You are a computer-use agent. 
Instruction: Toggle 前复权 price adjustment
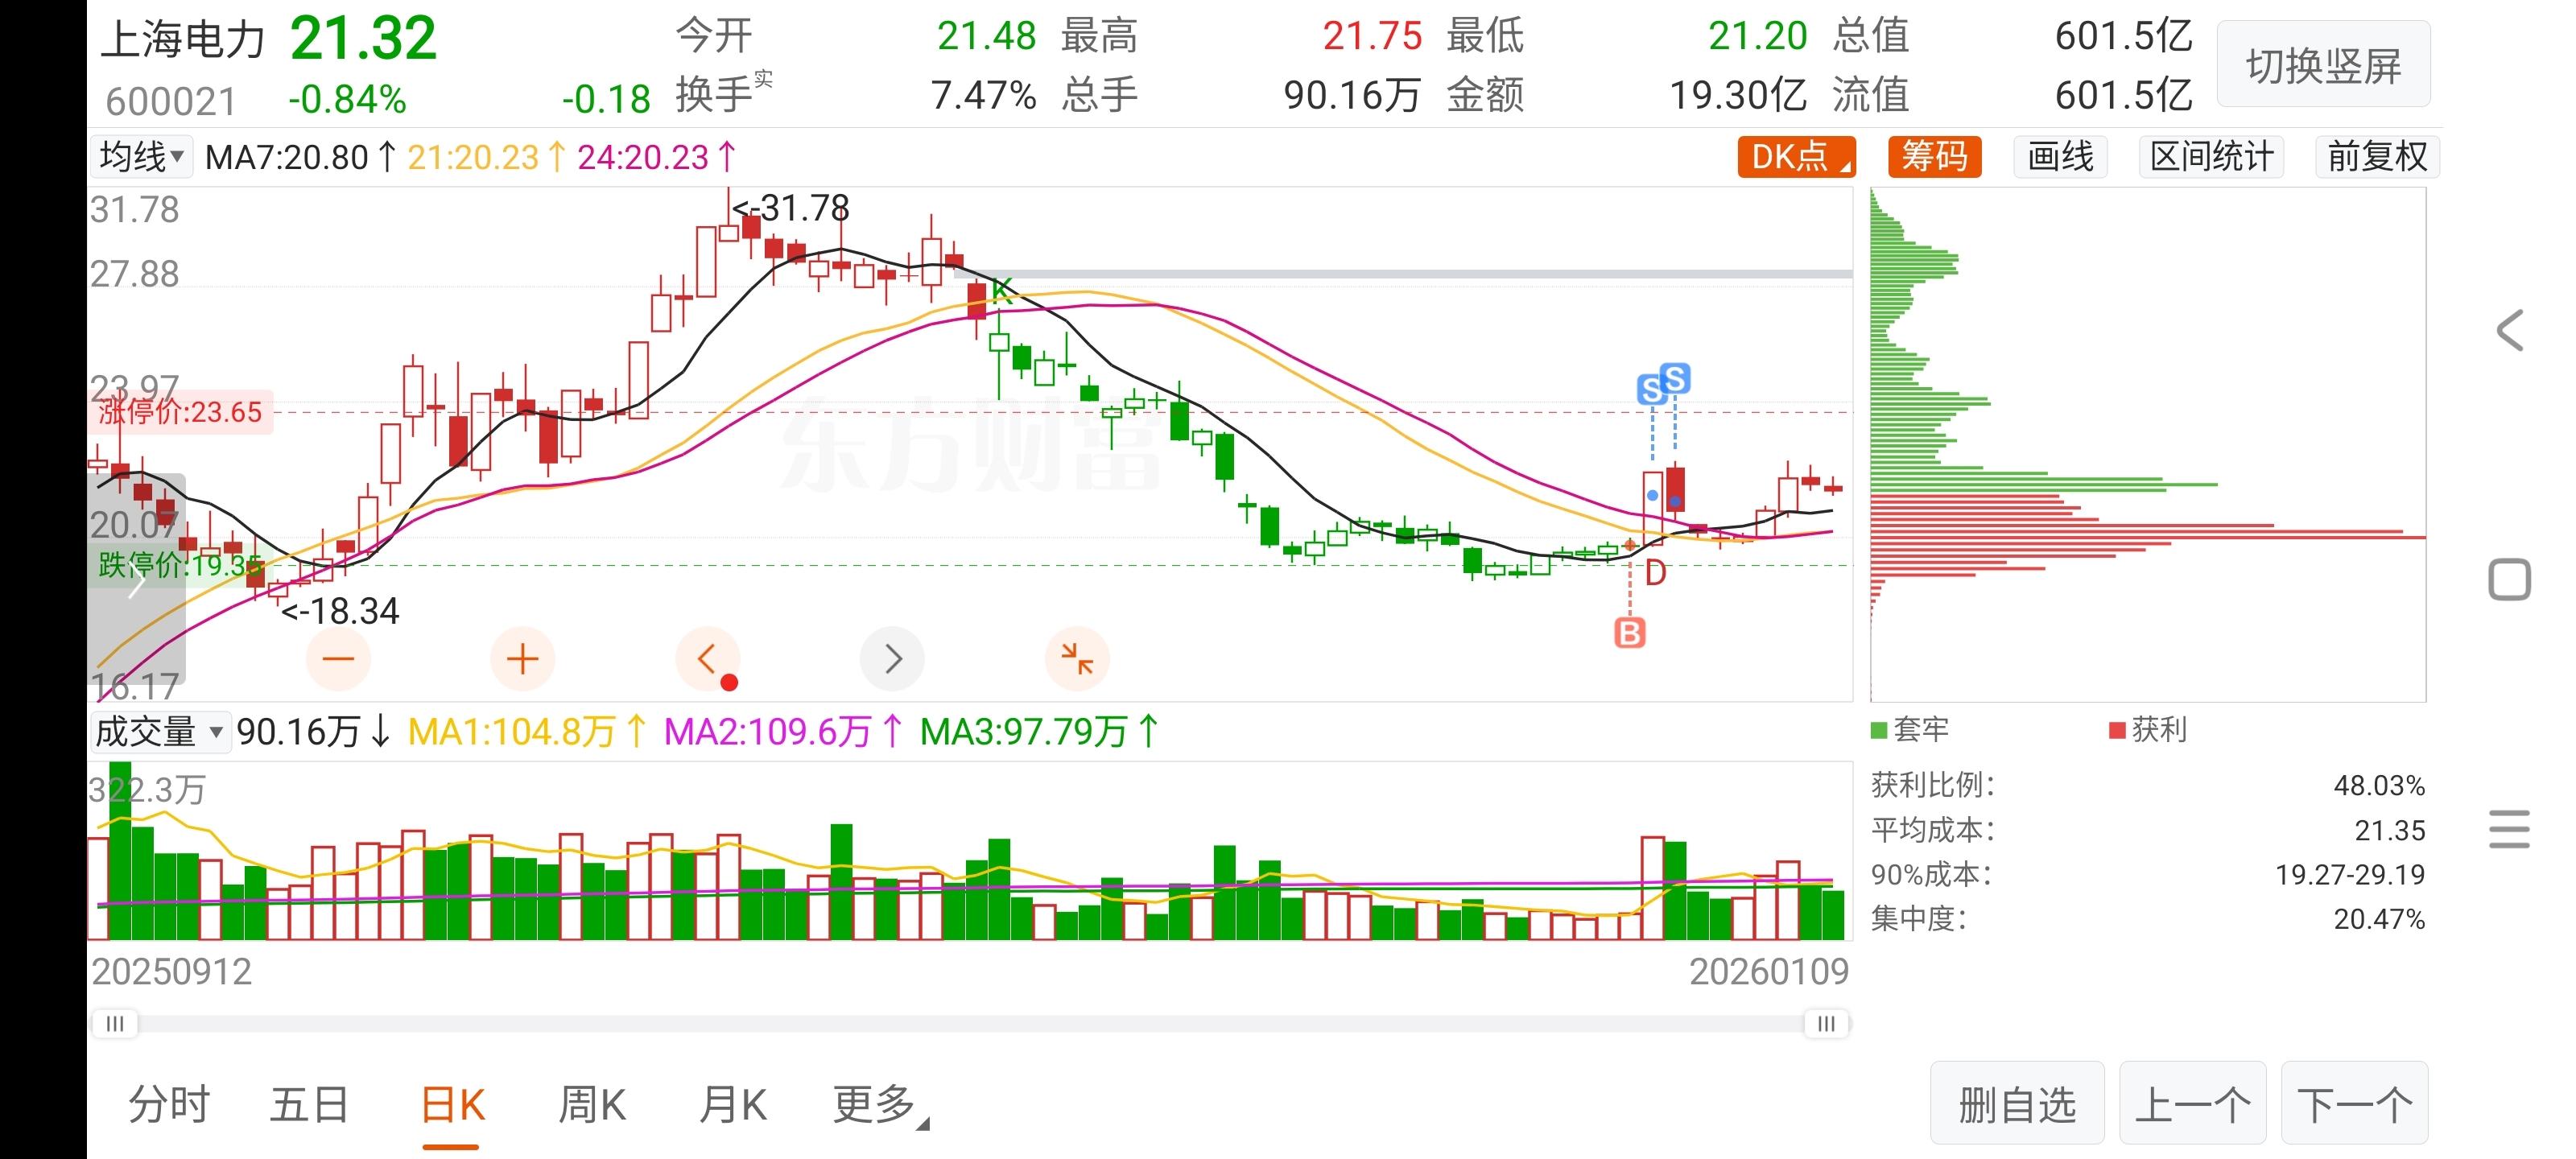coord(2377,157)
